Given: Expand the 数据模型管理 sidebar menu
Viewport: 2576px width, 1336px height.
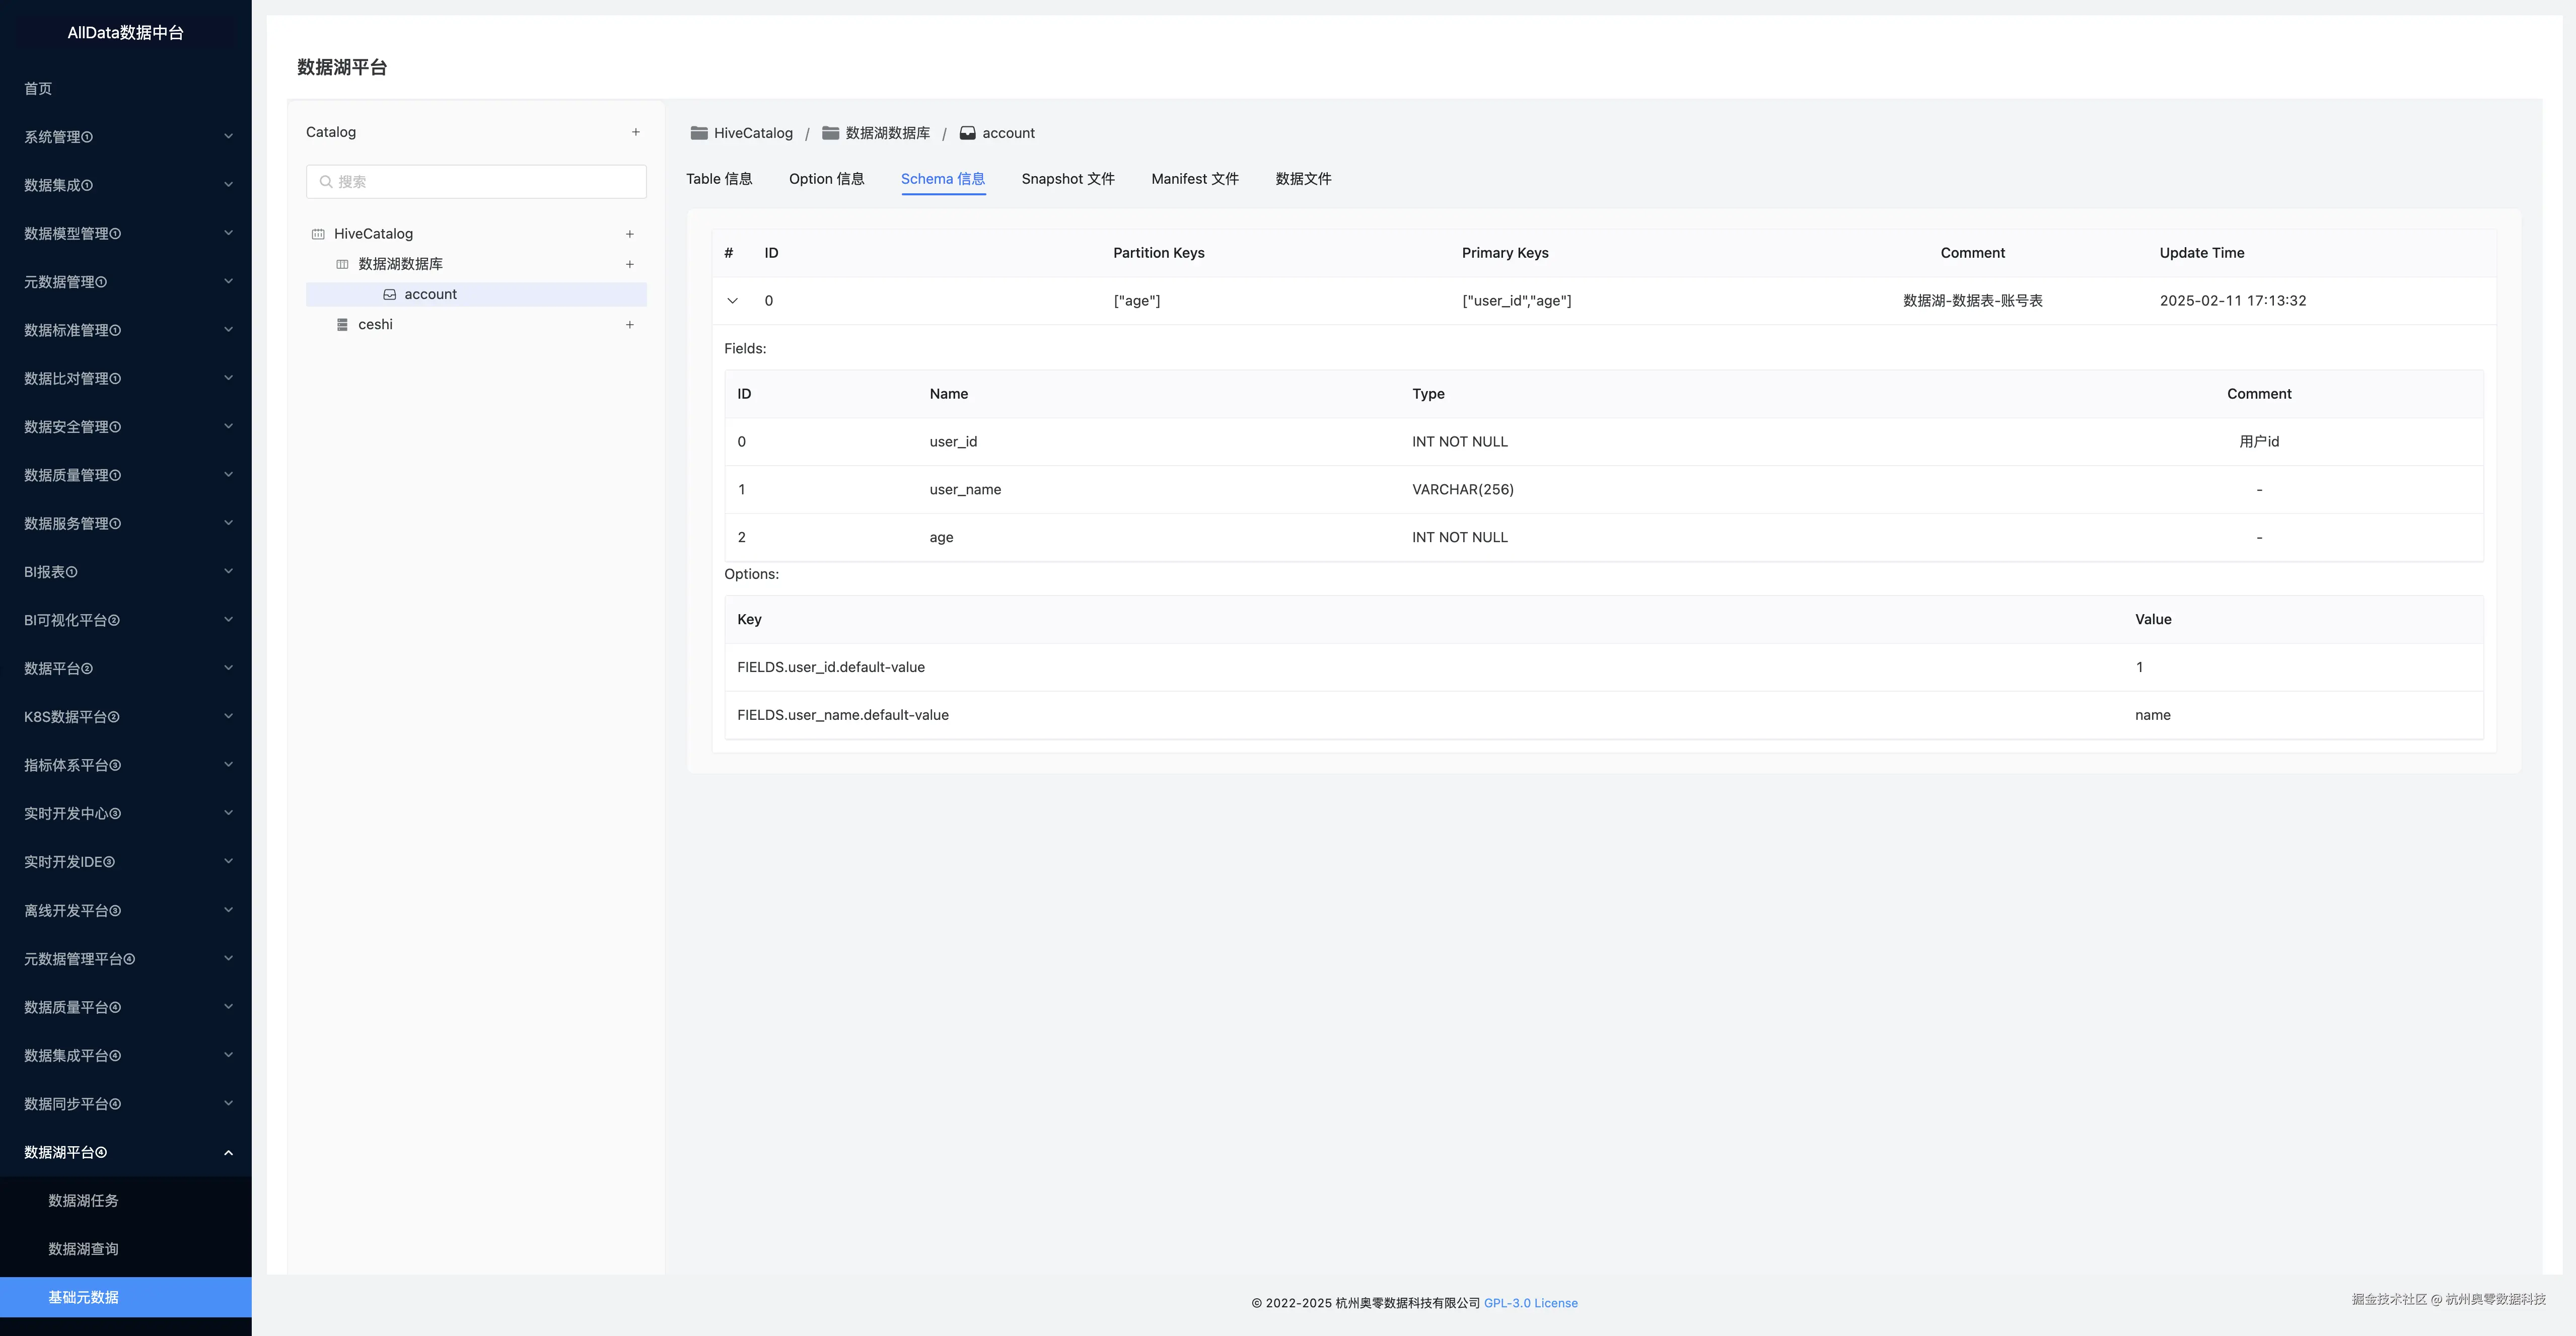Looking at the screenshot, I should click(x=125, y=233).
